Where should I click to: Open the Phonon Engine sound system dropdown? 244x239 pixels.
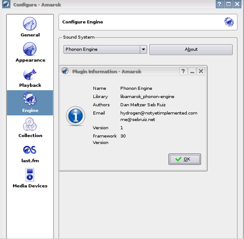(x=105, y=49)
